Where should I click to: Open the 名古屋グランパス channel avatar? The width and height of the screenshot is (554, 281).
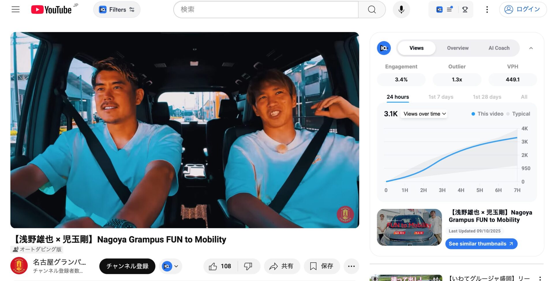click(x=19, y=266)
